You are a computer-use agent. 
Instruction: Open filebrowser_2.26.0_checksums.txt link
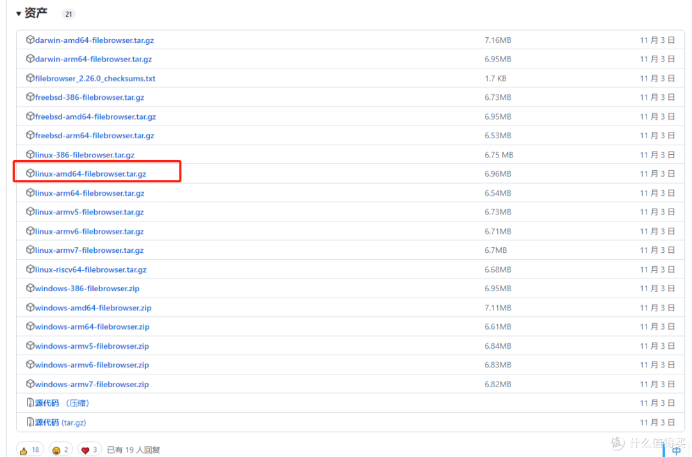click(x=95, y=79)
